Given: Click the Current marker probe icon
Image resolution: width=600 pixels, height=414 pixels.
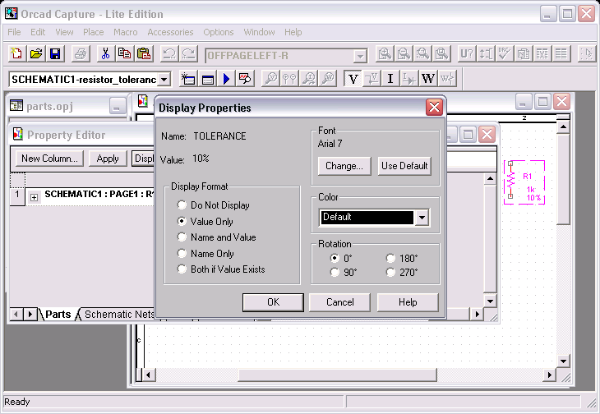Looking at the screenshot, I should pos(309,79).
